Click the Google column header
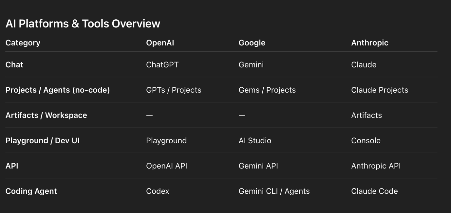Viewport: 451px width, 213px height. point(252,43)
